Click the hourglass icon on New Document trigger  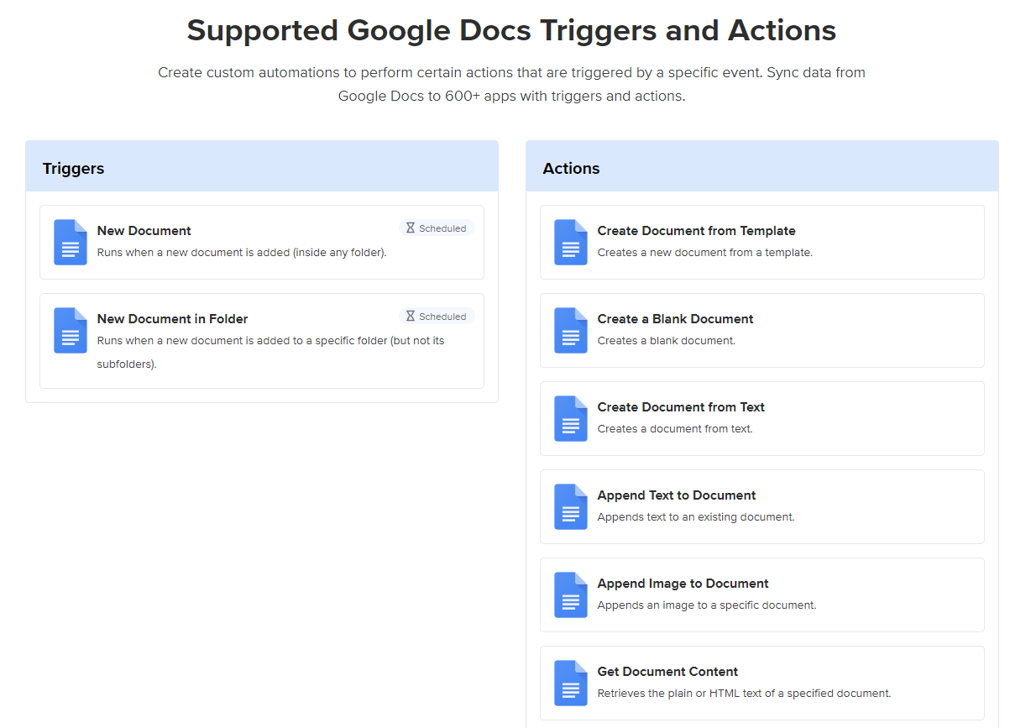click(x=410, y=227)
